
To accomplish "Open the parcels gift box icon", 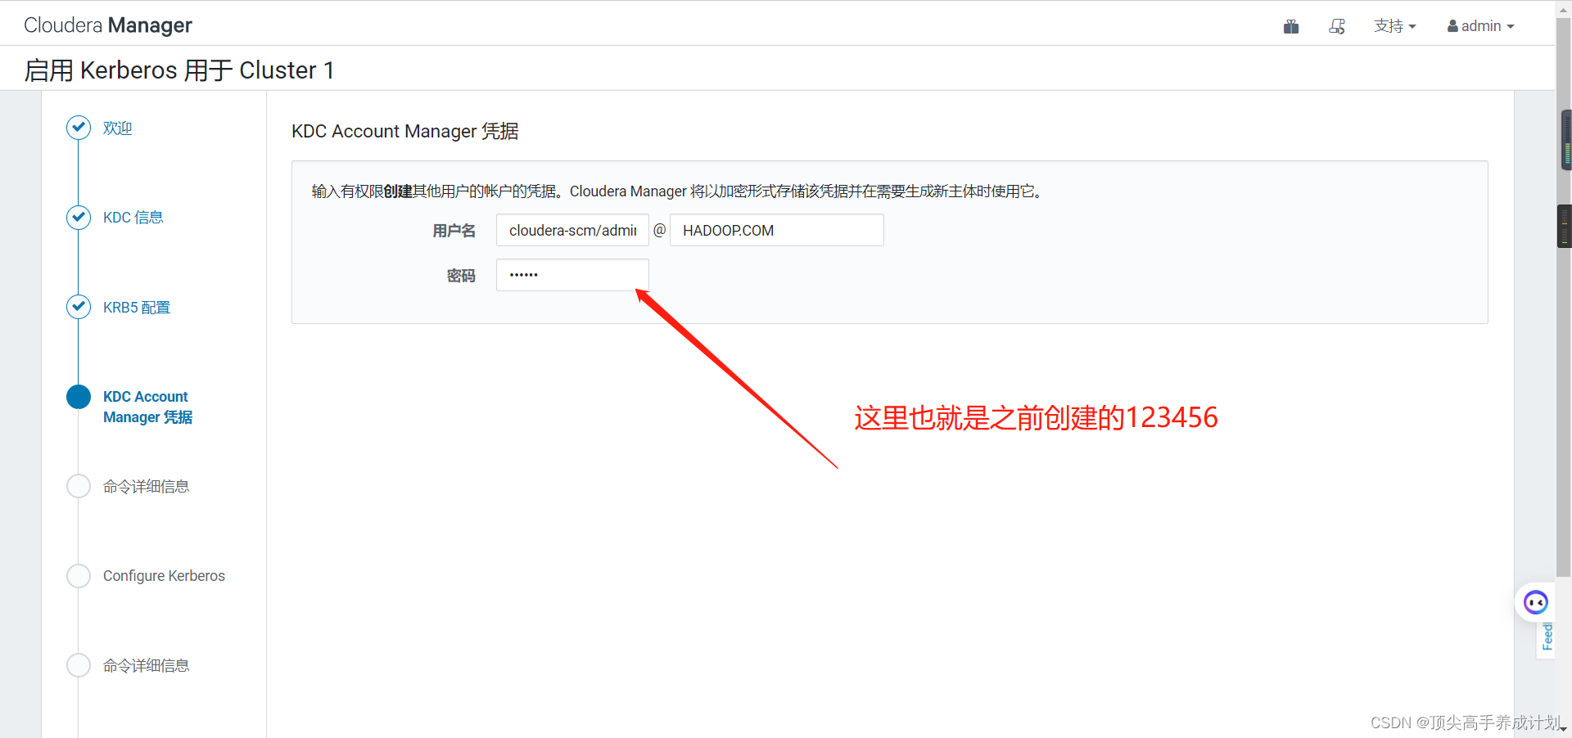I will tap(1291, 26).
